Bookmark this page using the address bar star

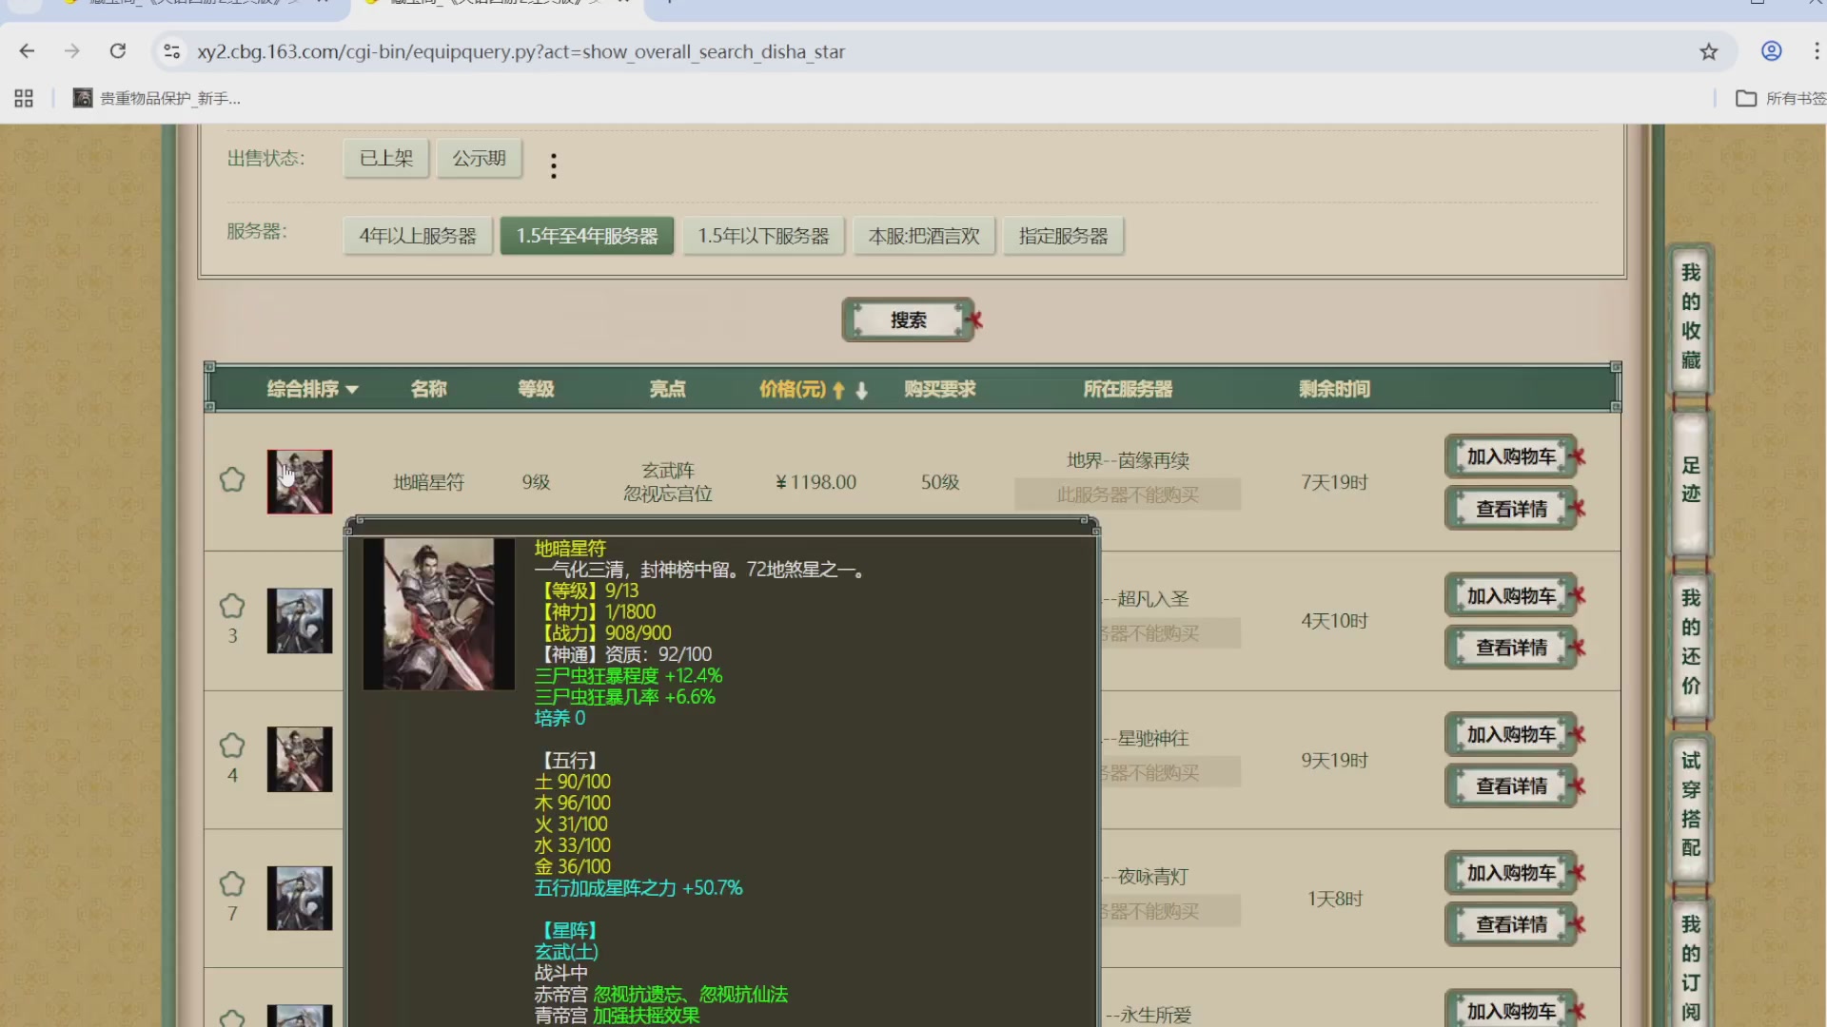(x=1709, y=51)
